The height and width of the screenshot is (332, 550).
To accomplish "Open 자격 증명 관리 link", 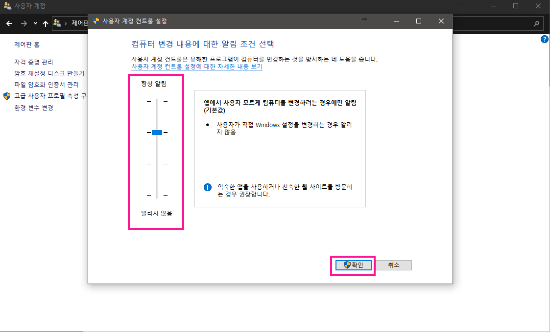I will point(34,62).
